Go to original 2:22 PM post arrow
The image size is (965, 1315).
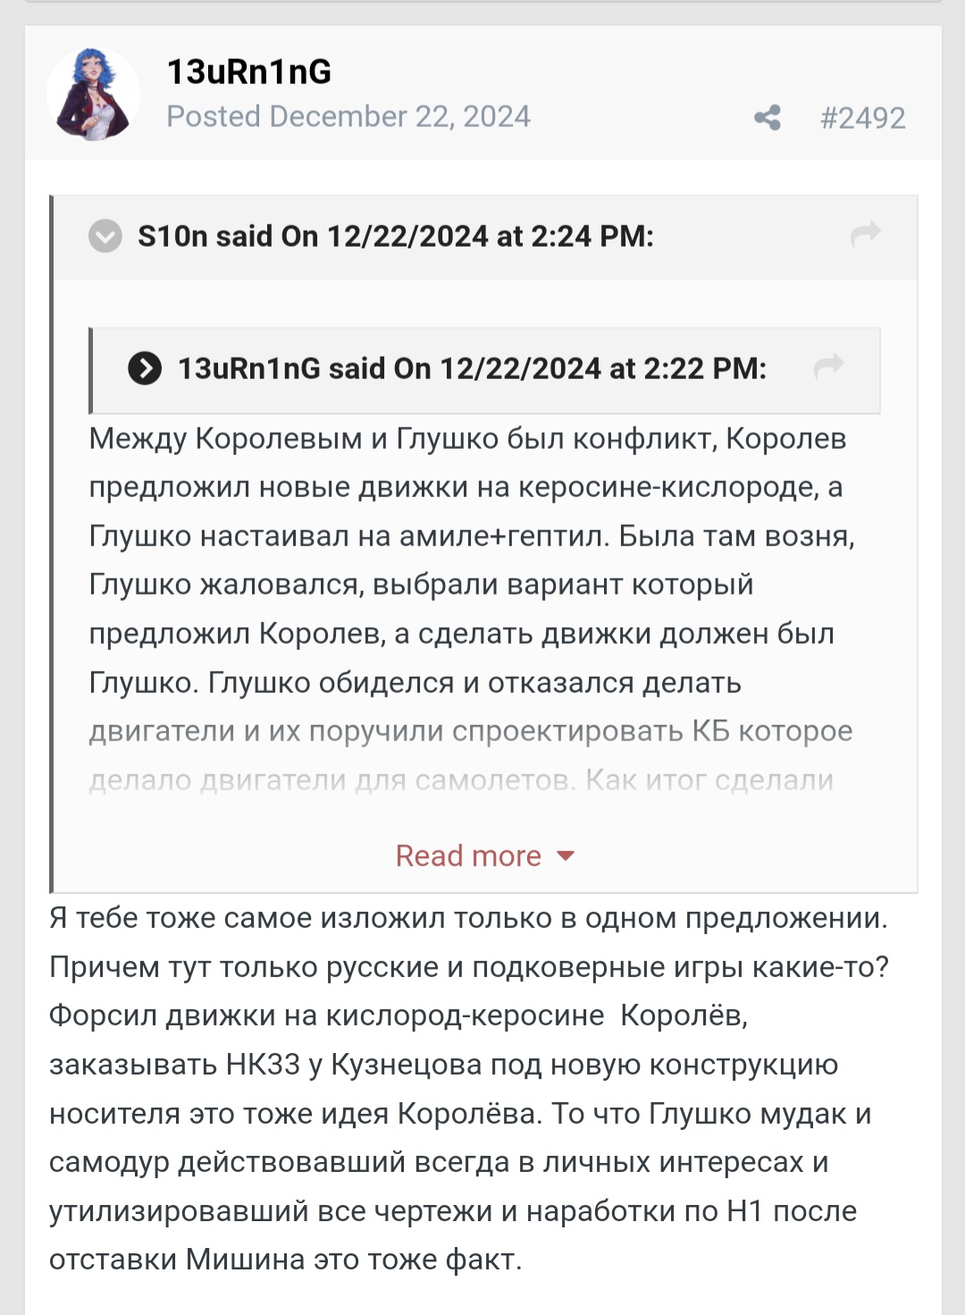[x=828, y=366]
